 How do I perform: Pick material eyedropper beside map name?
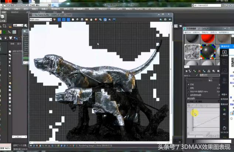pos(197,75)
